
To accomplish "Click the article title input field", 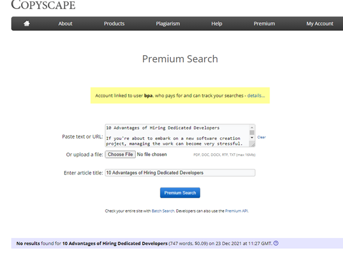I will (180, 172).
